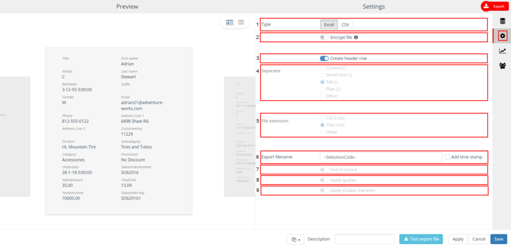This screenshot has width=511, height=247.
Task: Click the Description text field
Action: [365, 239]
